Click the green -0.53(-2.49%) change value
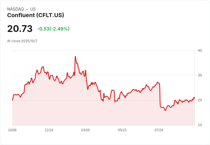Viewport: 210px width, 145px height. (x=53, y=29)
